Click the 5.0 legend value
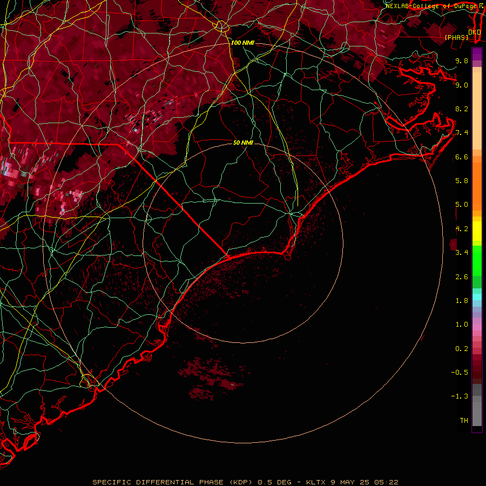The width and height of the screenshot is (486, 486). tap(462, 205)
